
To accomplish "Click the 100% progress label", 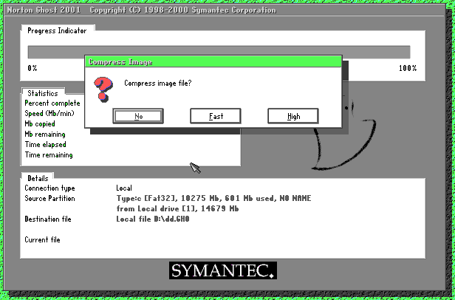I will [x=408, y=68].
